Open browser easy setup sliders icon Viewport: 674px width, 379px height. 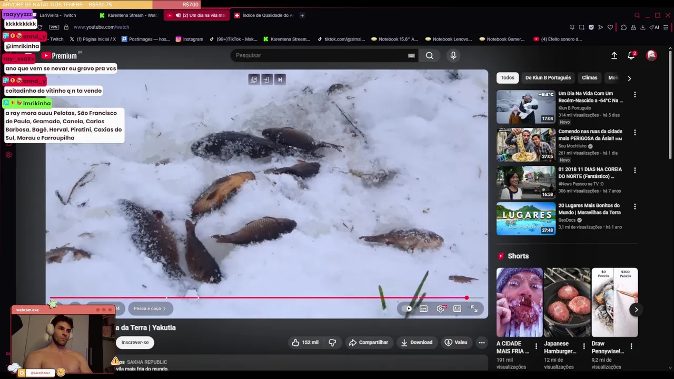[667, 27]
